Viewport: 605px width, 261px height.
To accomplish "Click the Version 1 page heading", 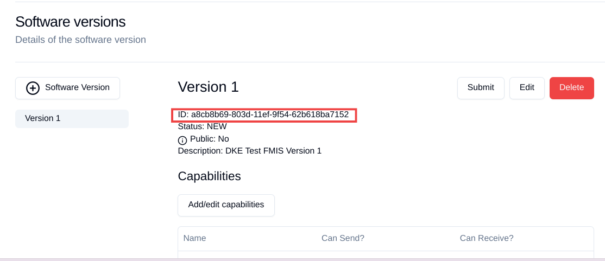I will pyautogui.click(x=209, y=87).
